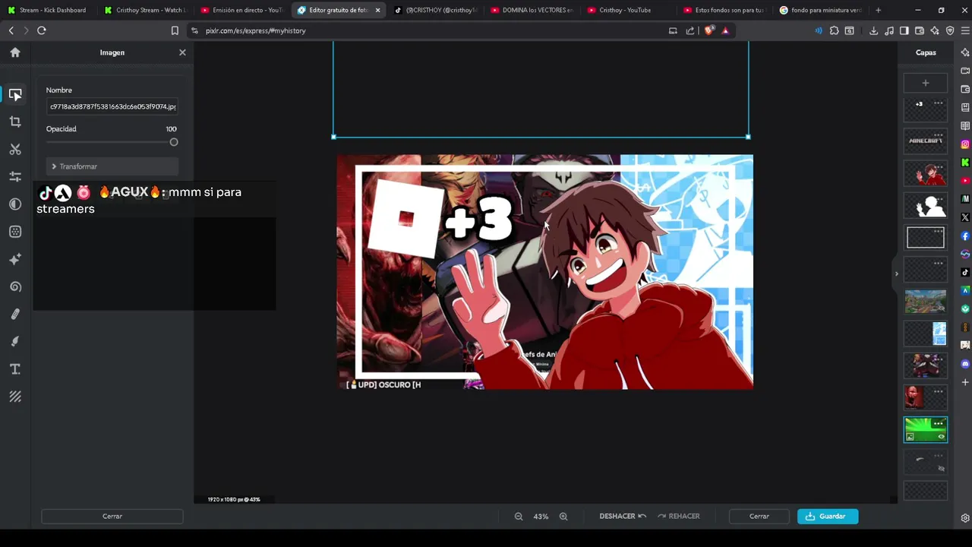
Task: Select the Liquify spiral tool
Action: pyautogui.click(x=15, y=286)
